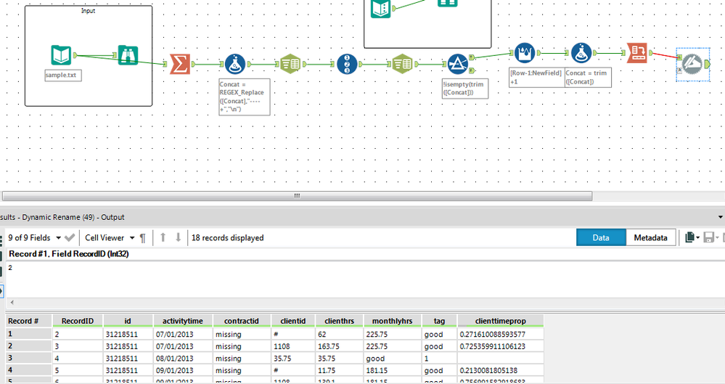This screenshot has width=725, height=384.
Task: Open the copy icon dropdown arrow
Action: (x=697, y=238)
